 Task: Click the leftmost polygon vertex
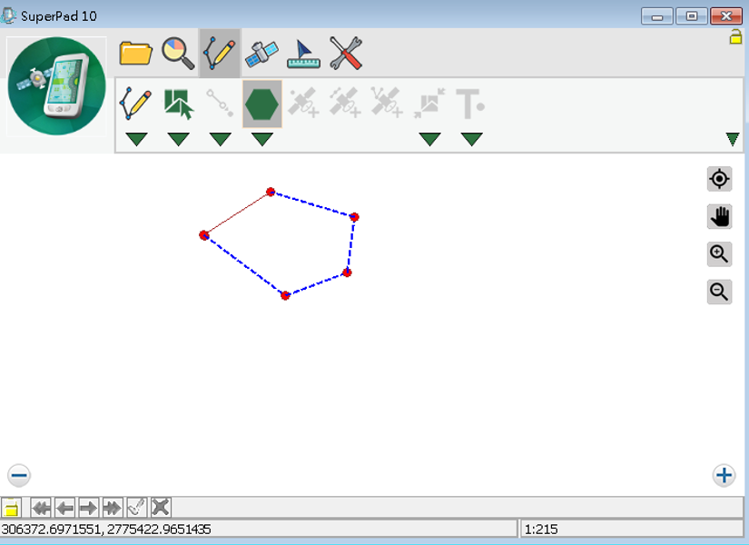204,235
